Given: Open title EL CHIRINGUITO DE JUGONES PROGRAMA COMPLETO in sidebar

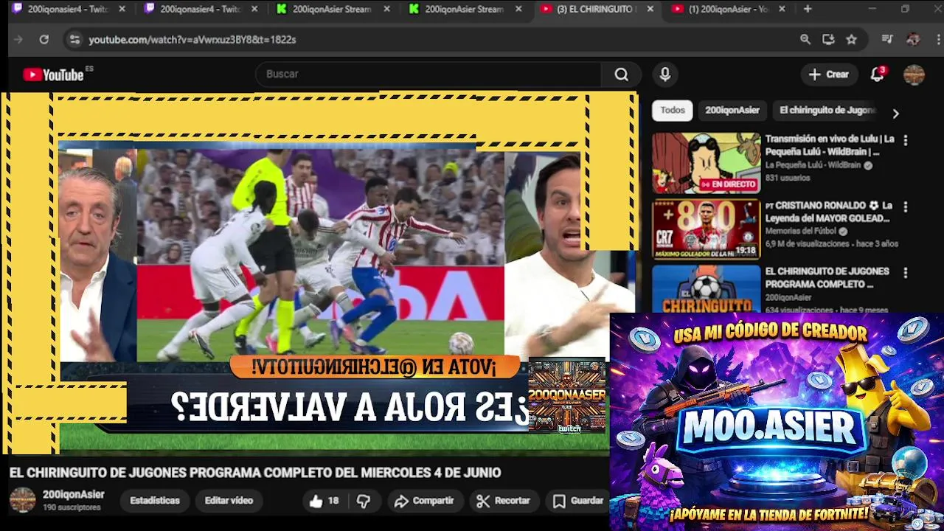Looking at the screenshot, I should coord(827,277).
